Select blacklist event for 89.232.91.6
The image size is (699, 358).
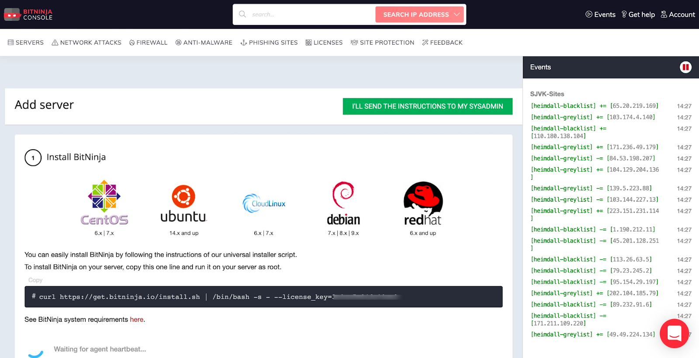click(591, 305)
